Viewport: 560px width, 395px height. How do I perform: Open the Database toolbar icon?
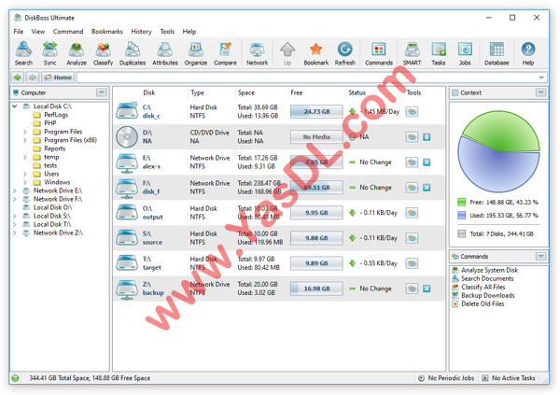point(497,53)
